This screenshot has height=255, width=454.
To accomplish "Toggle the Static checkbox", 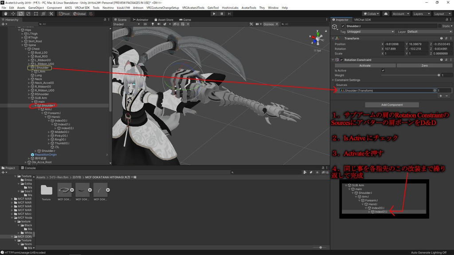I will click(x=440, y=26).
